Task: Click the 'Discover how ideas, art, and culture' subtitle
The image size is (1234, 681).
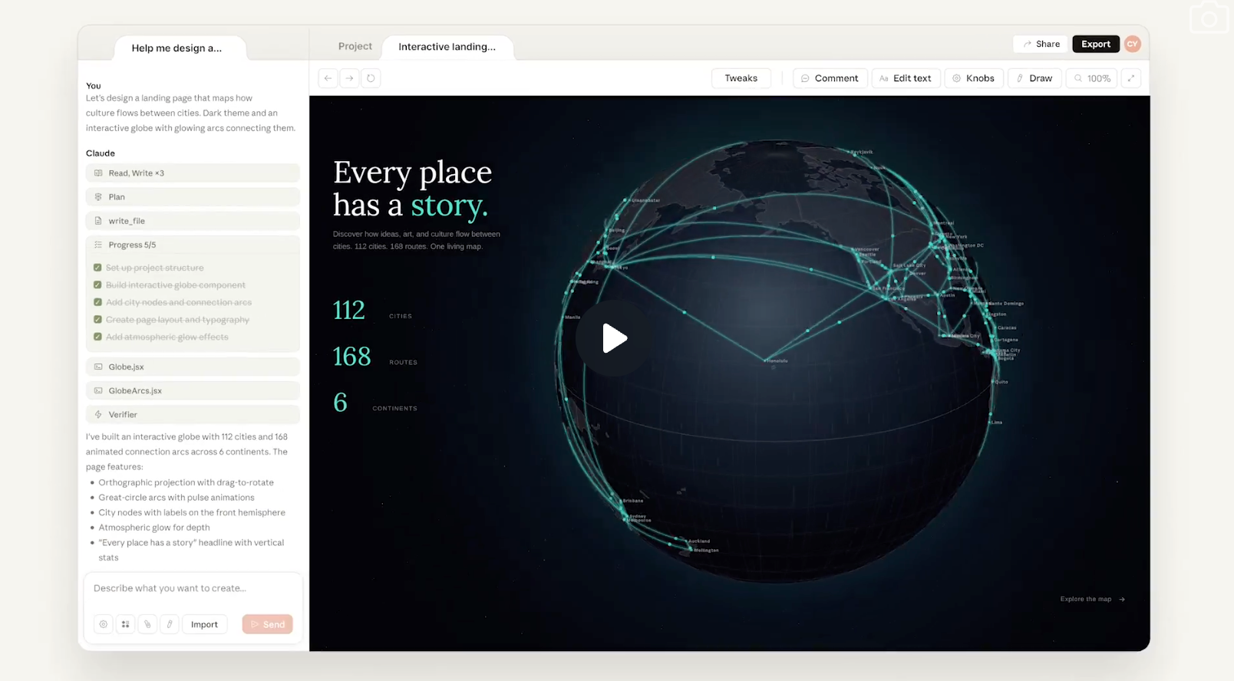Action: click(417, 240)
